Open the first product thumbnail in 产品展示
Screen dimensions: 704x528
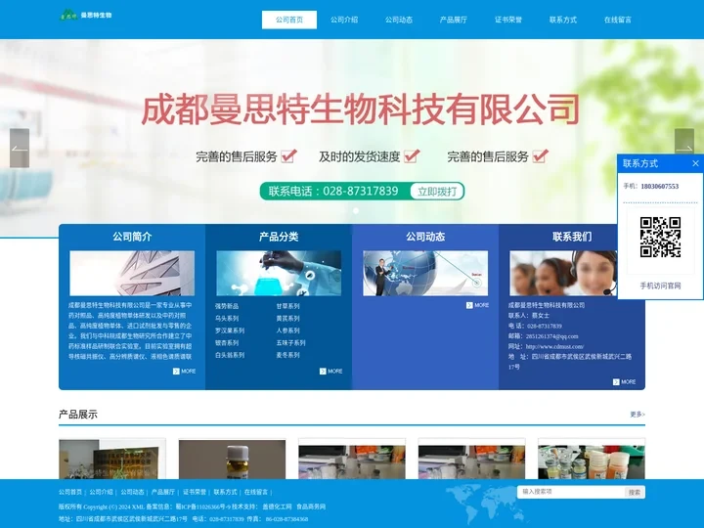[x=112, y=459]
